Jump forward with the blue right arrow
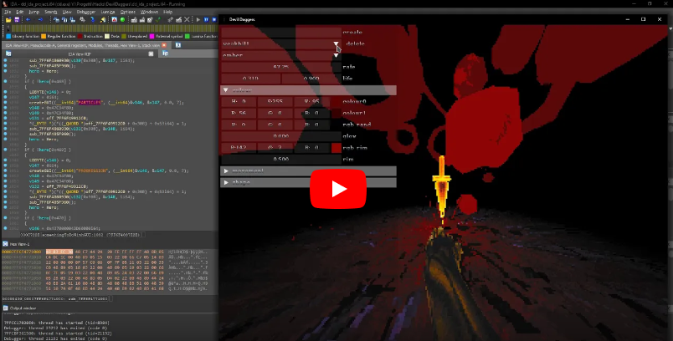Screen dimensions: 673x341 click(40, 20)
